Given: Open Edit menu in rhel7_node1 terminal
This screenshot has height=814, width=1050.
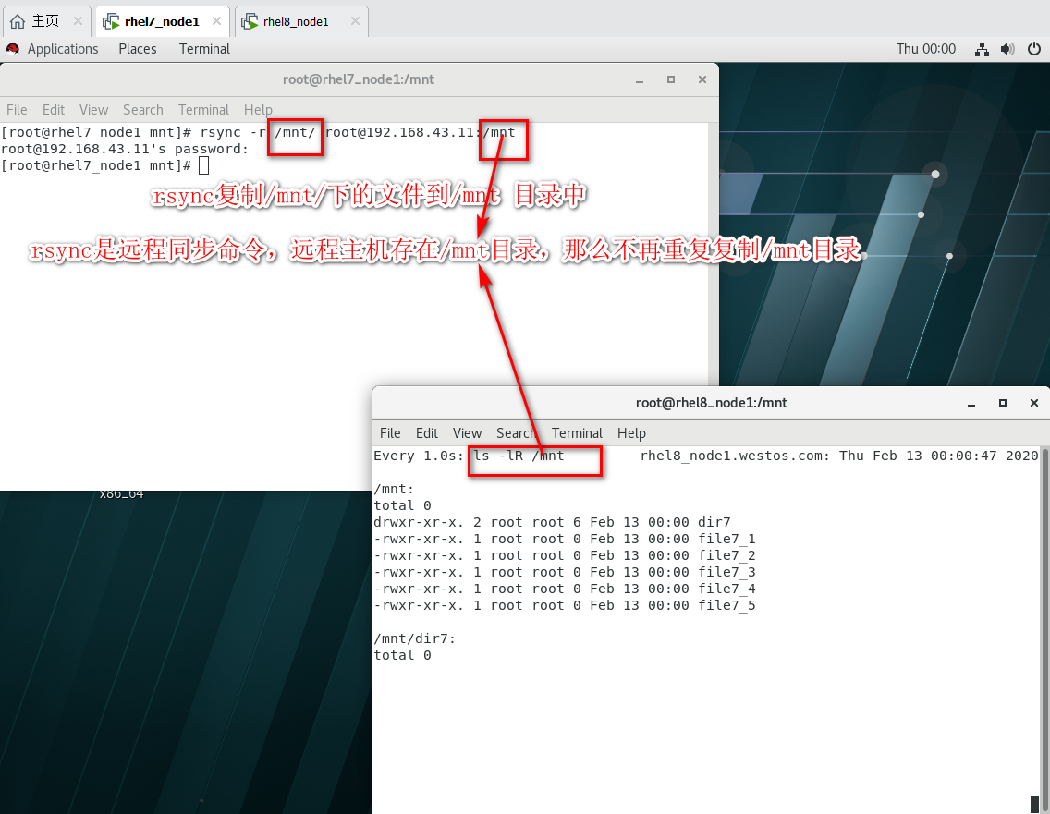Looking at the screenshot, I should [x=54, y=110].
